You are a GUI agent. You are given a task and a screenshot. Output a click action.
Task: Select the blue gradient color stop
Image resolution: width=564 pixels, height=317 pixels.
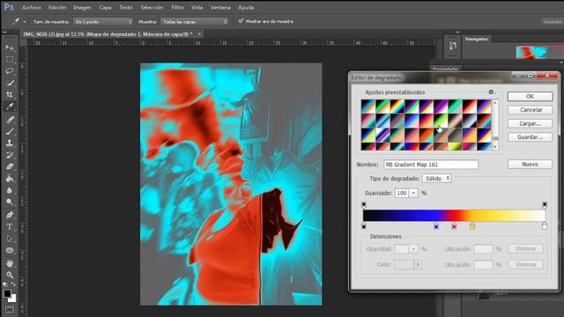coord(436,226)
